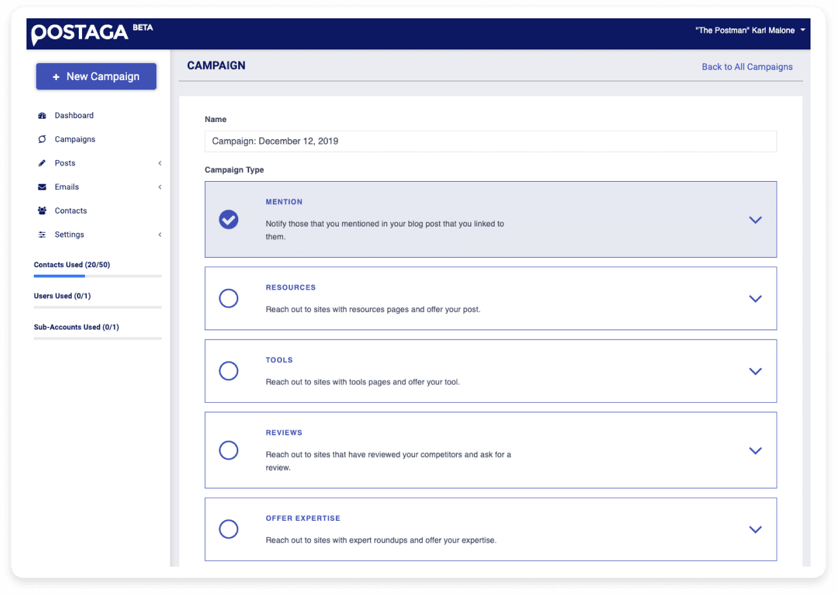
Task: Open Emails via the envelope icon
Action: click(42, 186)
